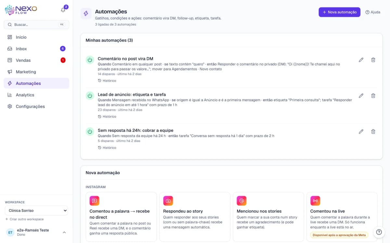This screenshot has height=243, width=390.
Task: Click the Inbox tray icon
Action: pos(10,49)
